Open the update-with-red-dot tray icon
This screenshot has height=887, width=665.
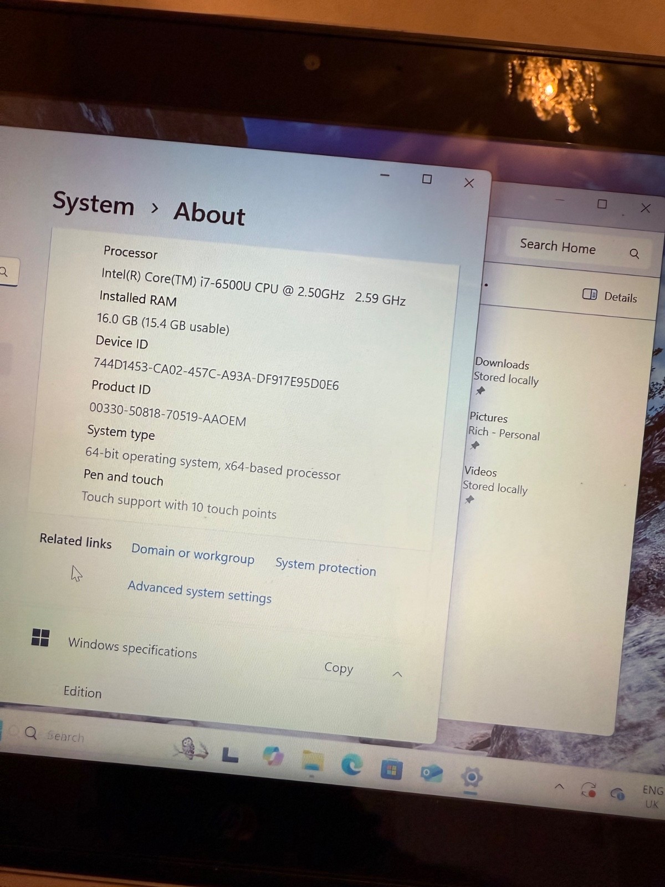pos(589,789)
